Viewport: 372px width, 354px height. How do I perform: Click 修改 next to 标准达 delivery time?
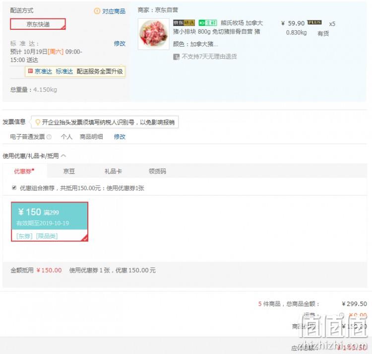[120, 44]
